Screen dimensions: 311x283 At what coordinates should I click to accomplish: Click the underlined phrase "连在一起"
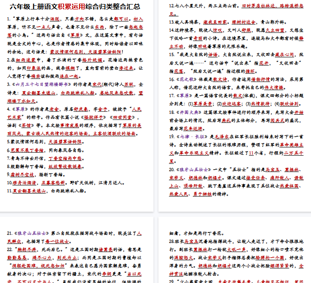(x=69, y=76)
